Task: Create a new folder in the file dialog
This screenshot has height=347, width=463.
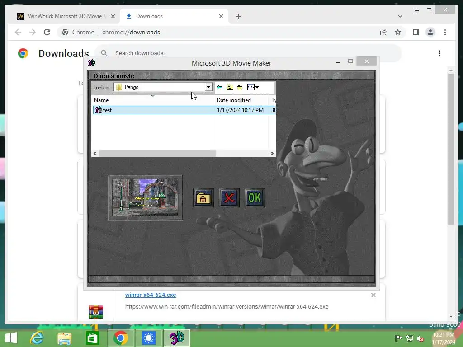Action: (x=241, y=87)
